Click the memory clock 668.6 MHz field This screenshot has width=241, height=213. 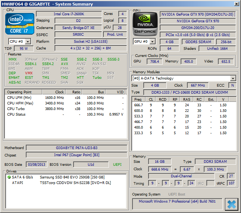click(160, 170)
